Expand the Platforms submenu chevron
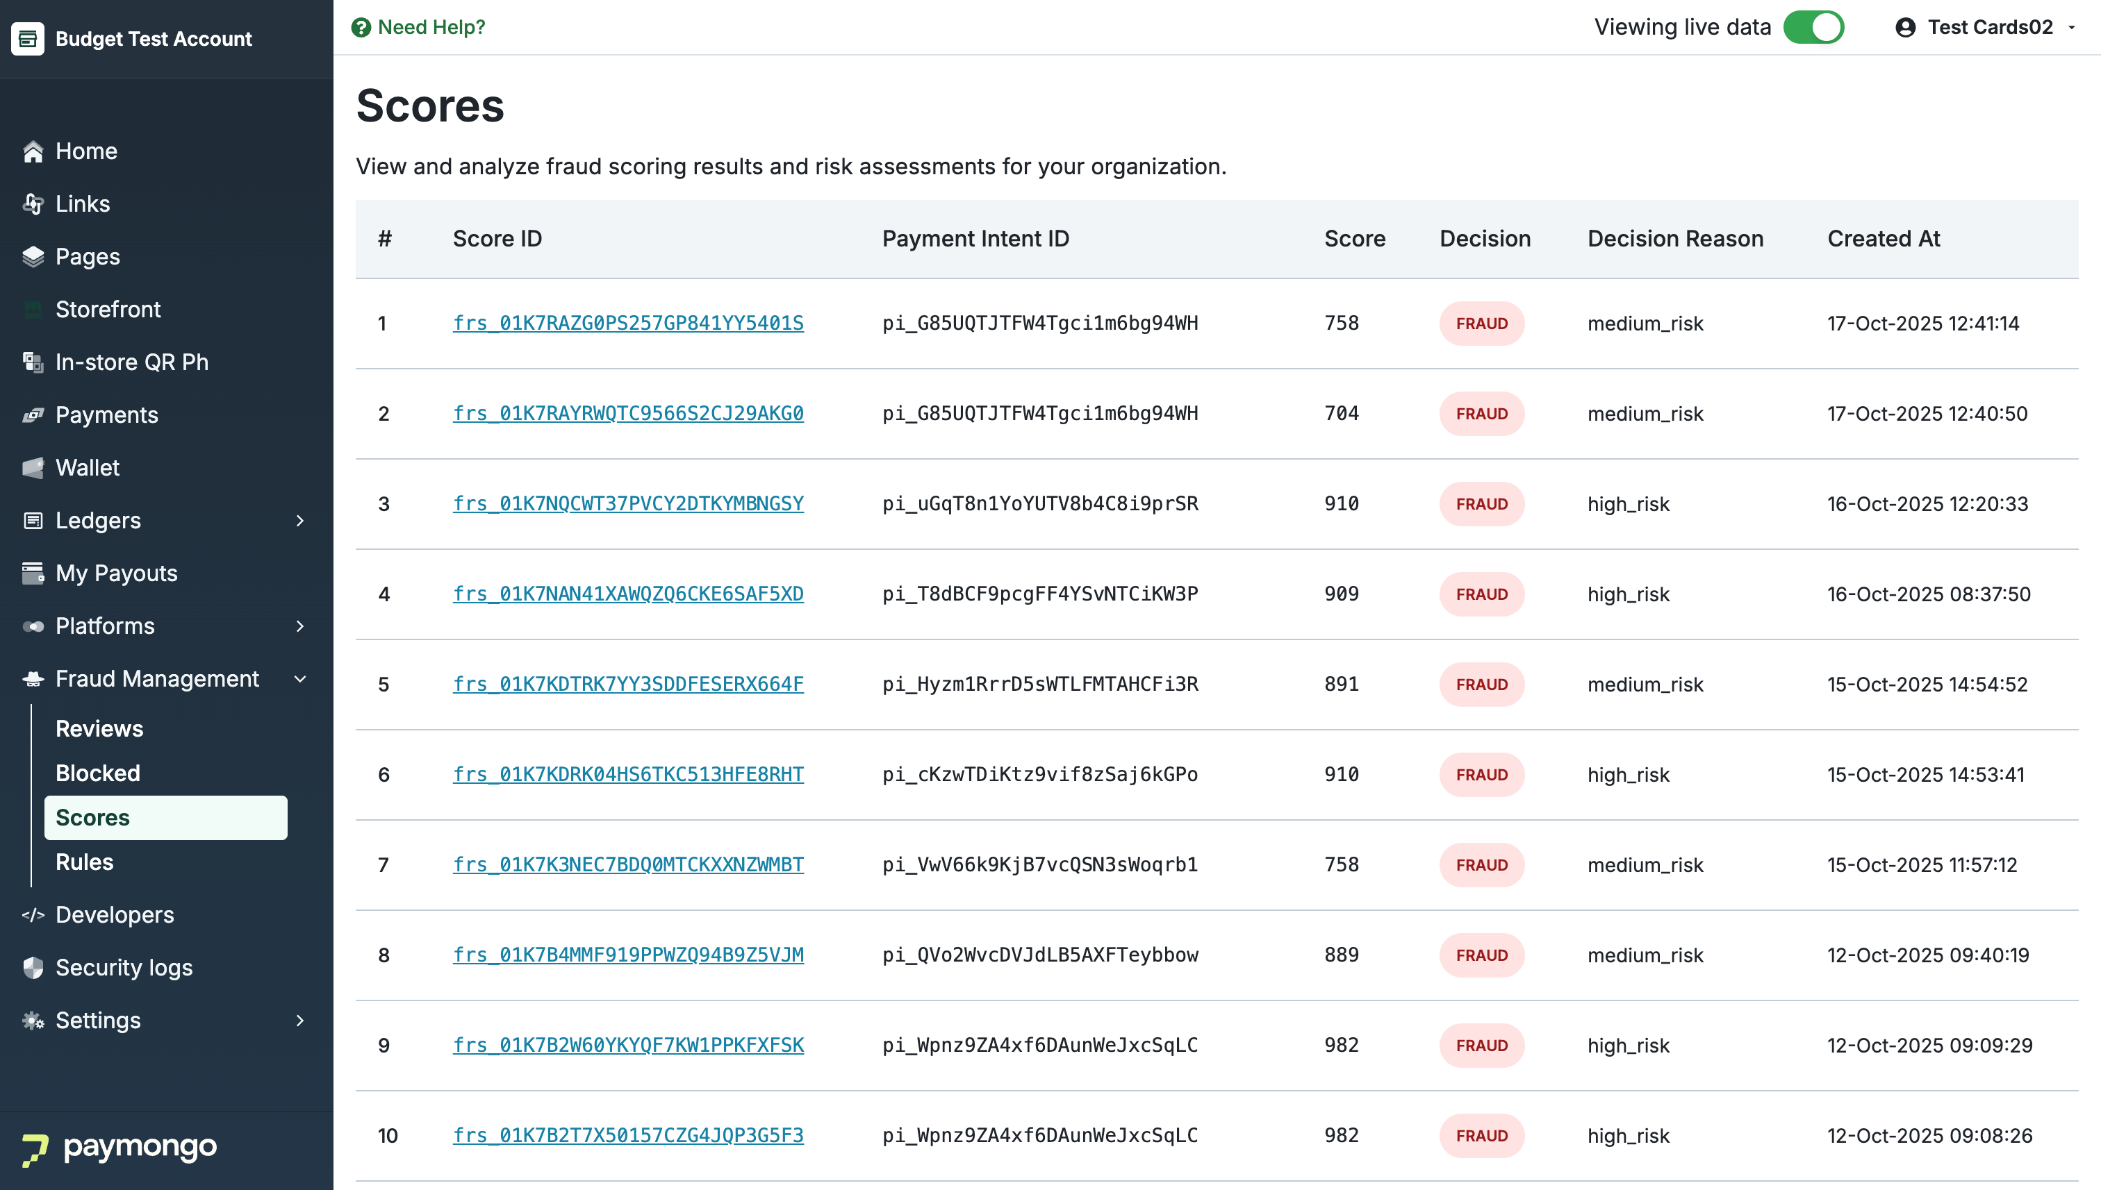This screenshot has height=1190, width=2101. point(300,626)
